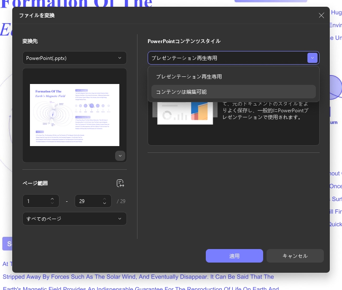Increase the end page value 29
The width and height of the screenshot is (342, 290).
coord(105,199)
